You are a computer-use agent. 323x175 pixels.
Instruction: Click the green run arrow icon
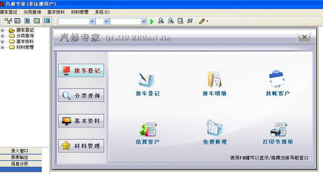point(152,21)
